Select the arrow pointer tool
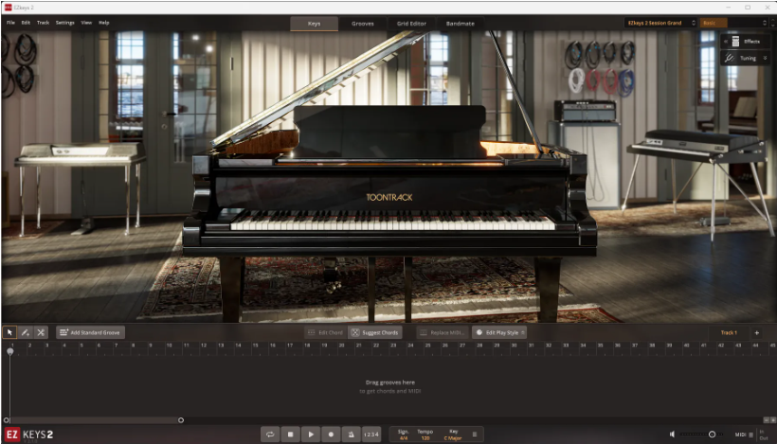Screen dimensions: 777x444 9,332
